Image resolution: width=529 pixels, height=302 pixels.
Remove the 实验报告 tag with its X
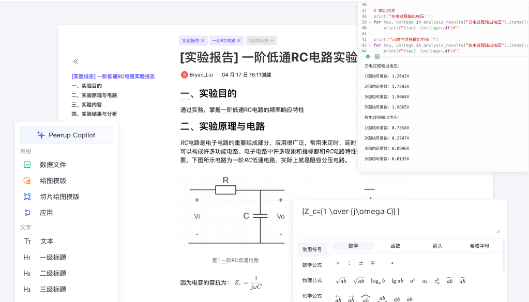[x=203, y=41]
